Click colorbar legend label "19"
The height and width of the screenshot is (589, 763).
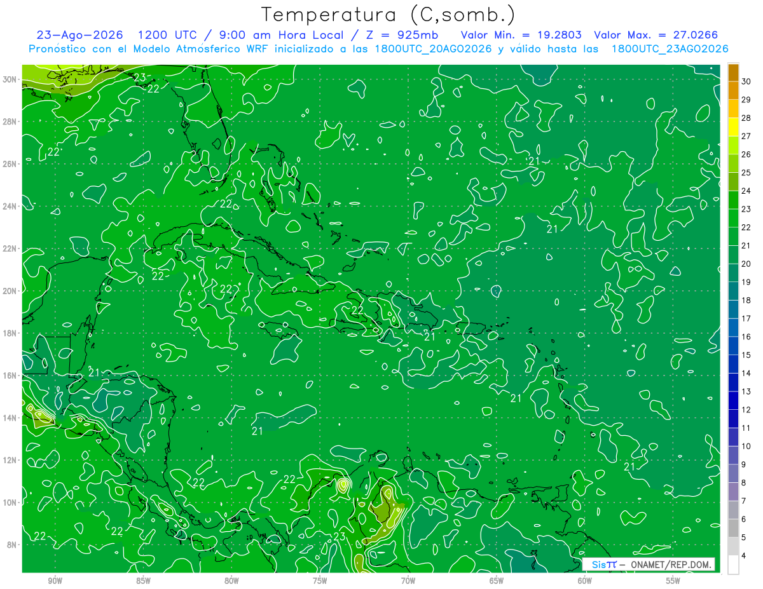click(x=746, y=282)
